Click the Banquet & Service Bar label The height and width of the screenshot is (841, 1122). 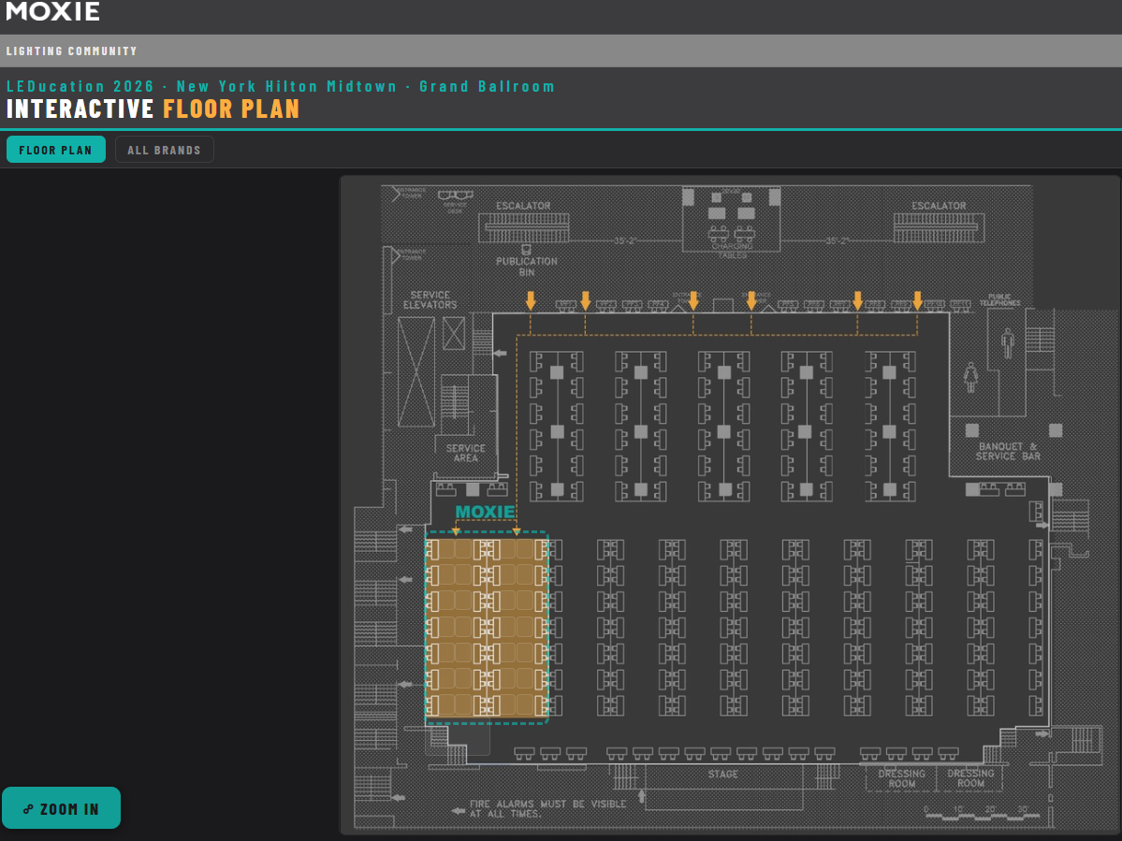(x=1008, y=451)
